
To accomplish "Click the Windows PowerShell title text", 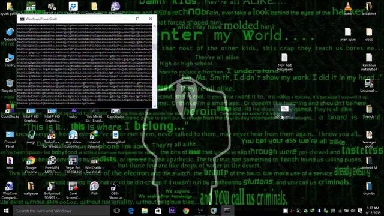I will [x=41, y=19].
